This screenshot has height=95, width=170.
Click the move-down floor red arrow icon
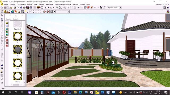[48, 12]
